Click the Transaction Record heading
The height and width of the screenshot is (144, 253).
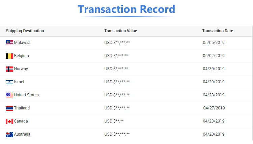tap(126, 9)
